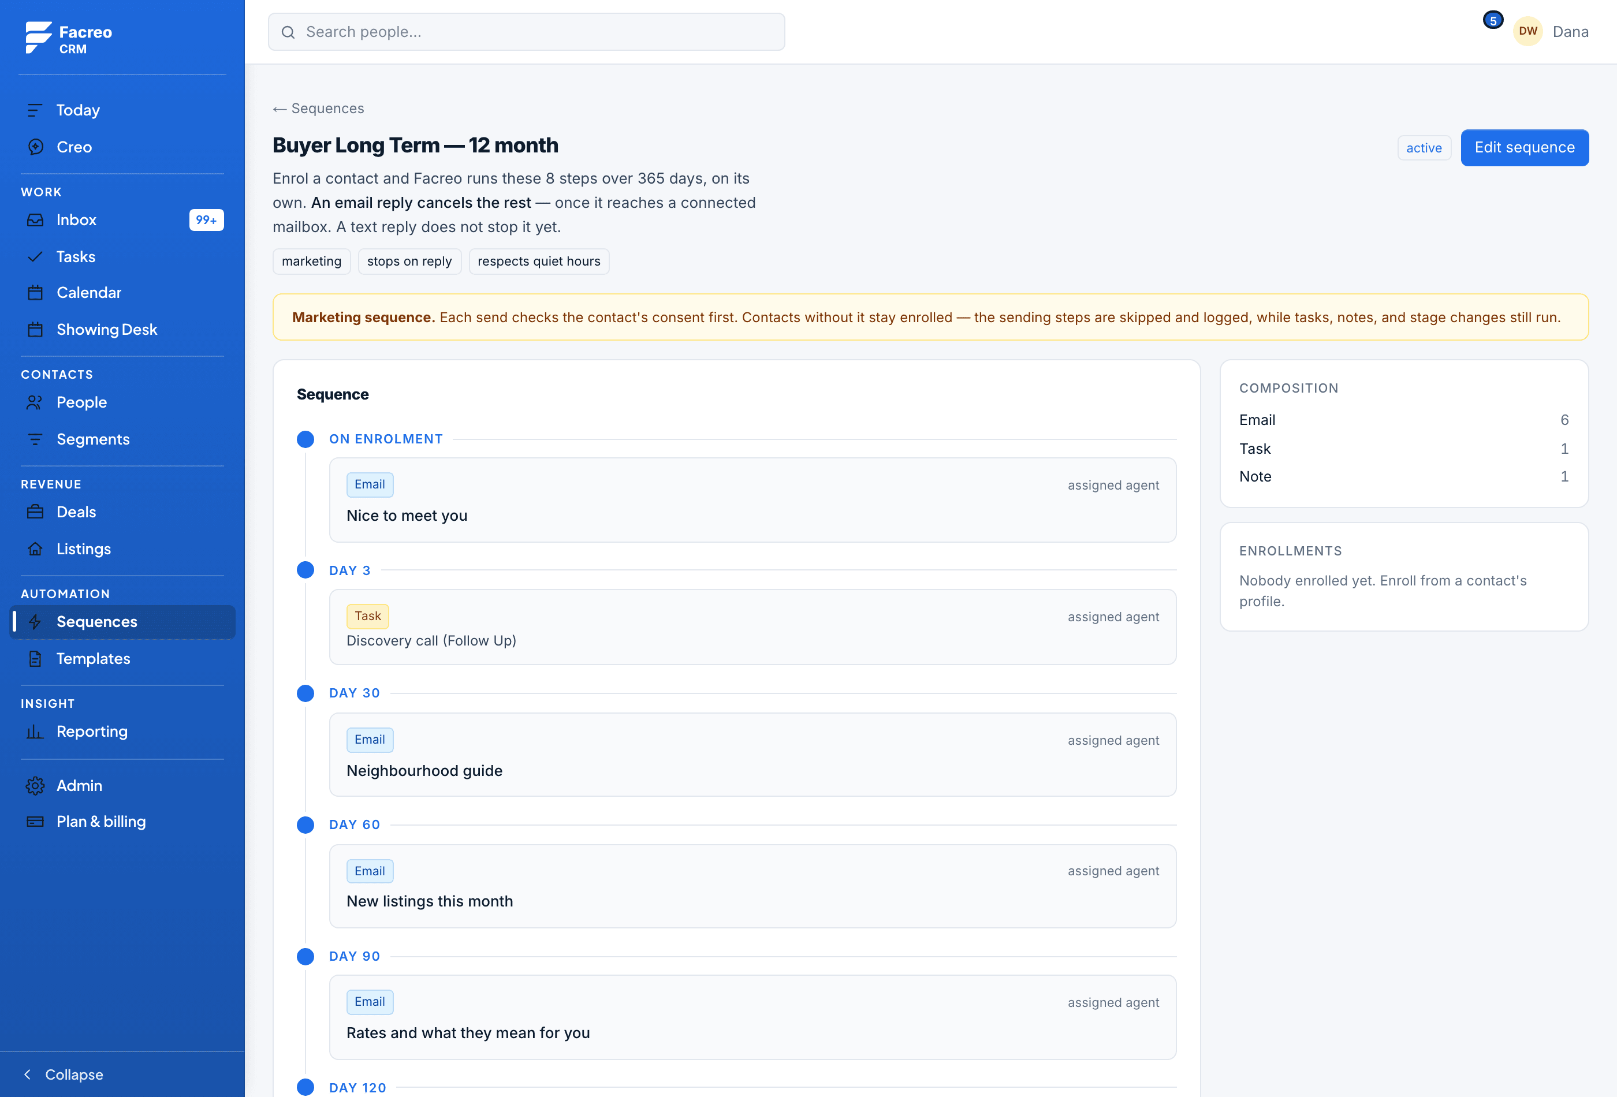This screenshot has height=1097, width=1617.
Task: Open the Nice to meet you email step
Action: [x=753, y=500]
